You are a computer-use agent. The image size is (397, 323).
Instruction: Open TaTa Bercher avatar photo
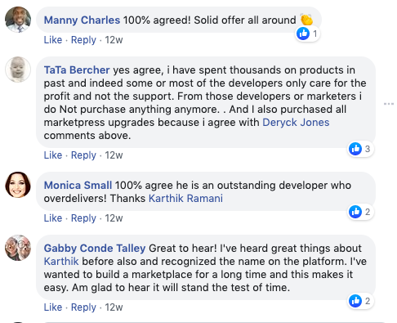pyautogui.click(x=18, y=70)
